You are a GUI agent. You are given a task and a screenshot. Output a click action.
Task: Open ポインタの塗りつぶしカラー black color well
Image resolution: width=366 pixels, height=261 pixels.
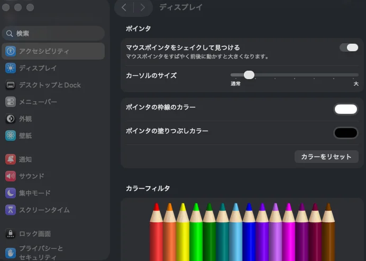point(346,133)
